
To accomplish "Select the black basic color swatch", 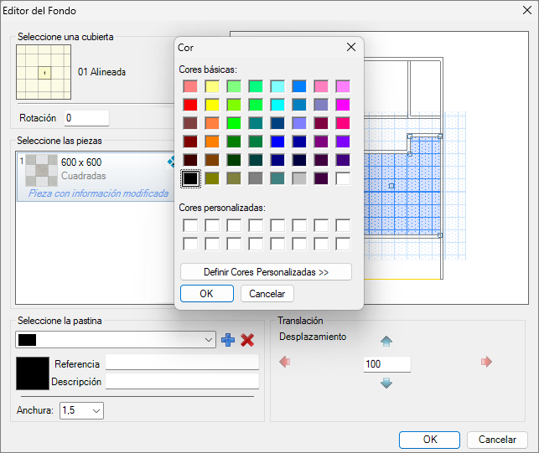I will tap(190, 178).
